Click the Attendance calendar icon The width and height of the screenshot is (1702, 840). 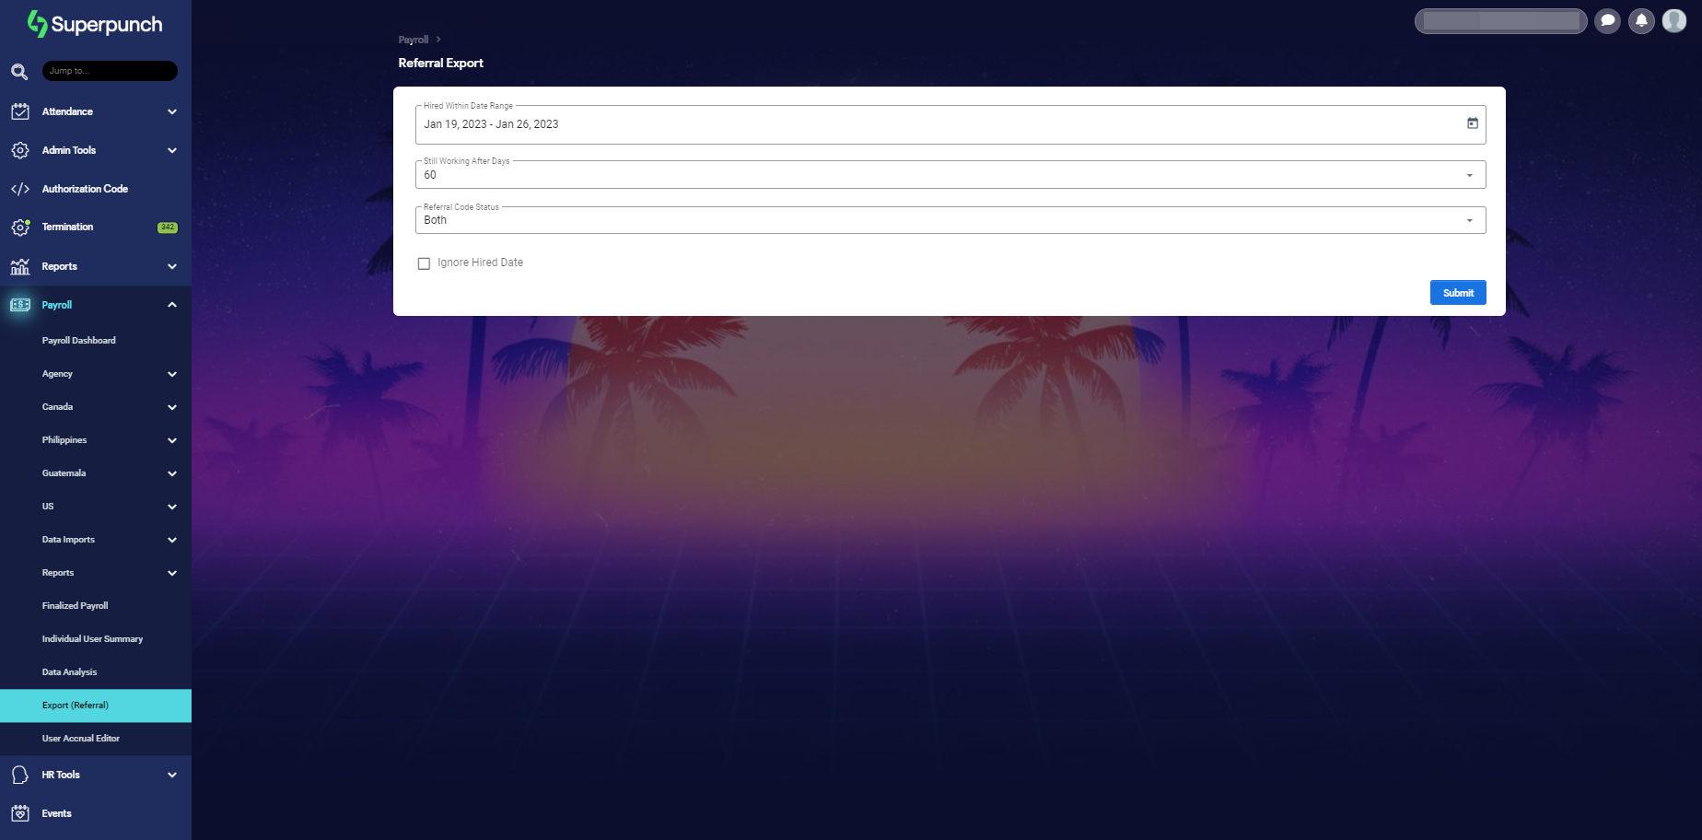pos(20,111)
